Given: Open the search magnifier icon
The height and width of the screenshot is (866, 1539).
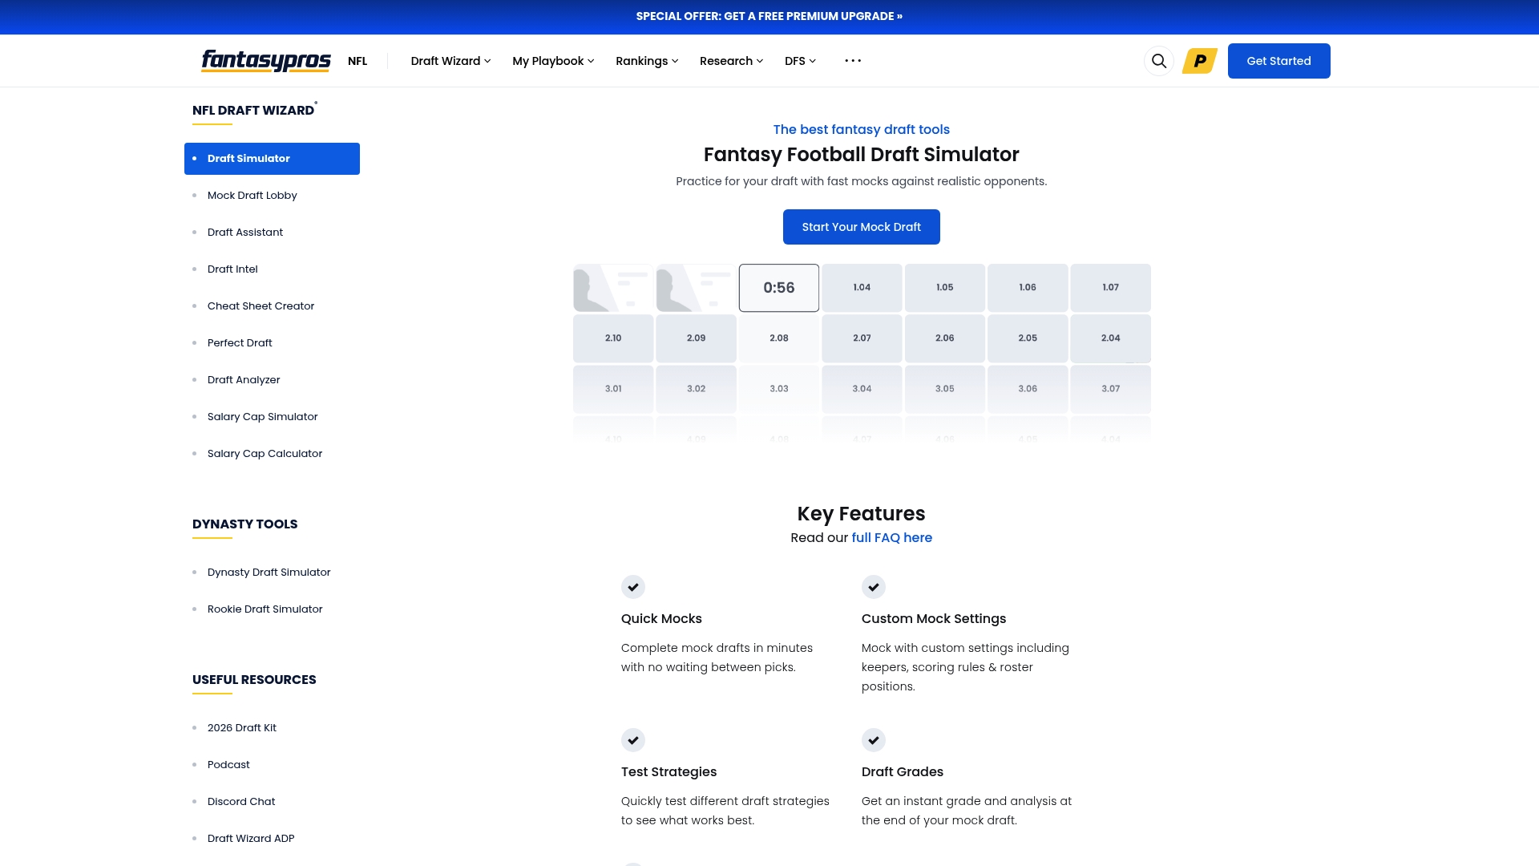Looking at the screenshot, I should tap(1158, 61).
